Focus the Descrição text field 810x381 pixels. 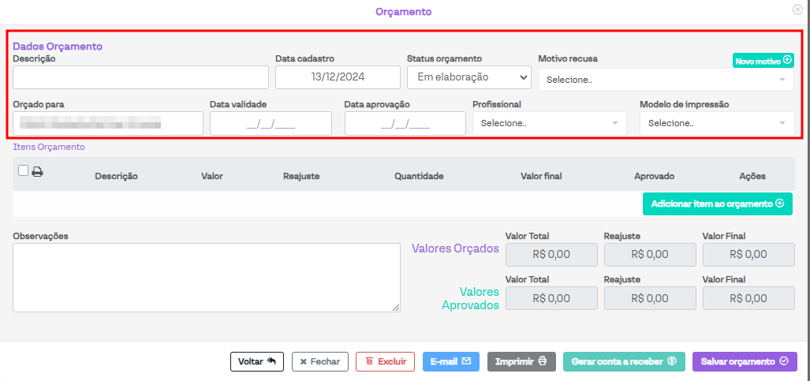click(141, 77)
